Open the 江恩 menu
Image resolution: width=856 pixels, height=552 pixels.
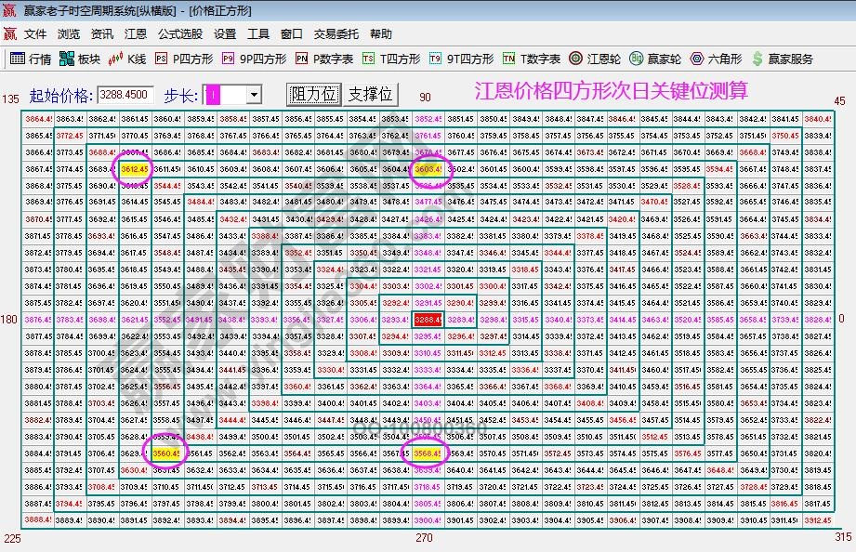135,33
